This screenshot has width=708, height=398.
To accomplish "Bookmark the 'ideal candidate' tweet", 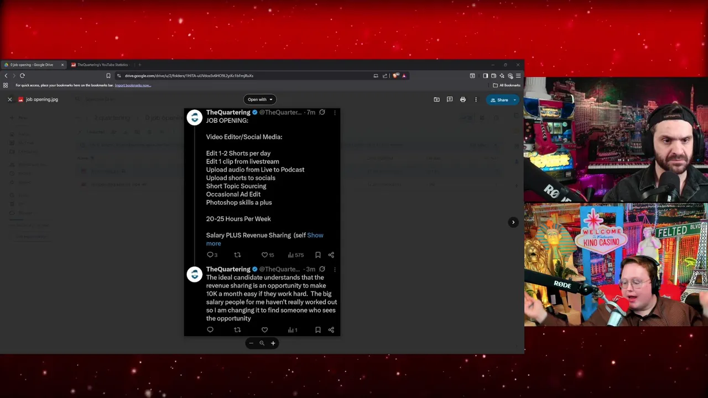I will tap(318, 330).
